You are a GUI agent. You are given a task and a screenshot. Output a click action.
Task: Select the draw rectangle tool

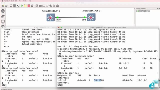(x=44, y=6)
